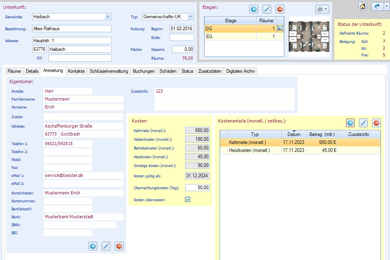Open the Digitales Archiv tab
The image size is (390, 260).
coord(241,71)
